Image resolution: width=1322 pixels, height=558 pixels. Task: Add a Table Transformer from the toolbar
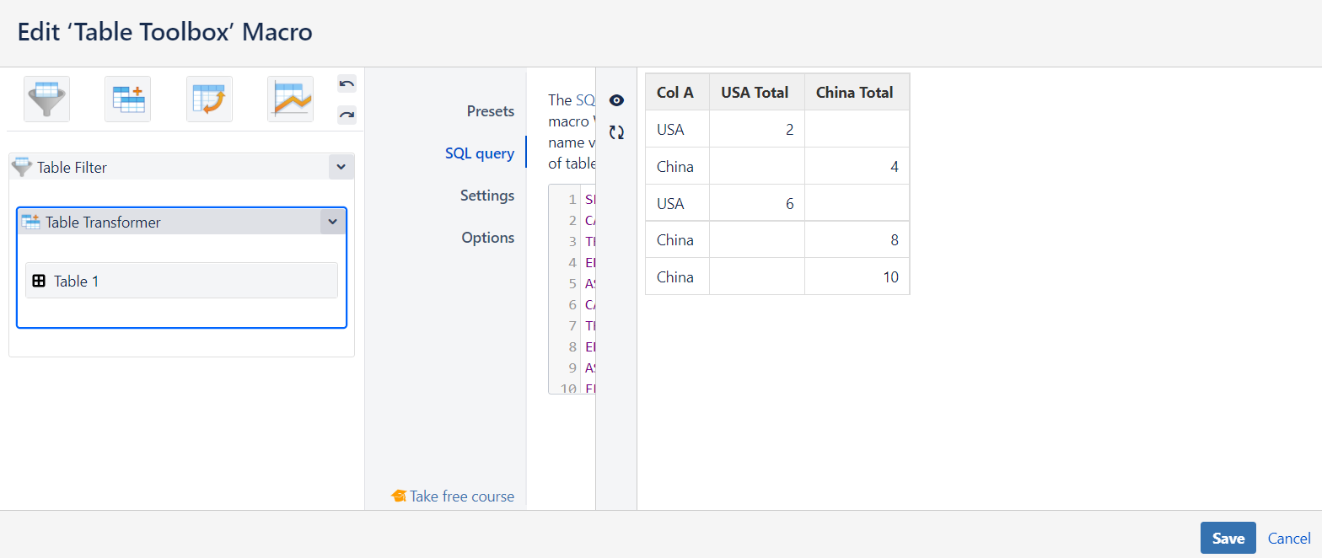pos(127,99)
